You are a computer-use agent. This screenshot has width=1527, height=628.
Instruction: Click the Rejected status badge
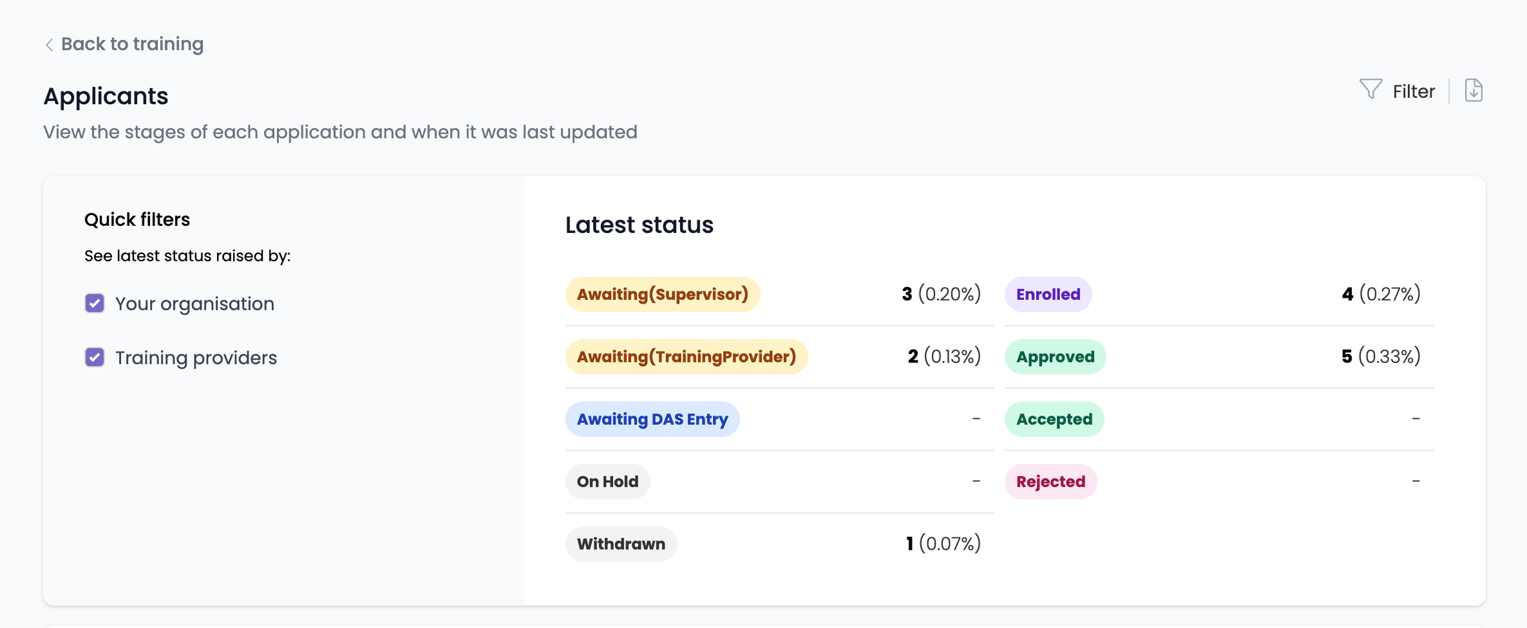click(x=1050, y=481)
